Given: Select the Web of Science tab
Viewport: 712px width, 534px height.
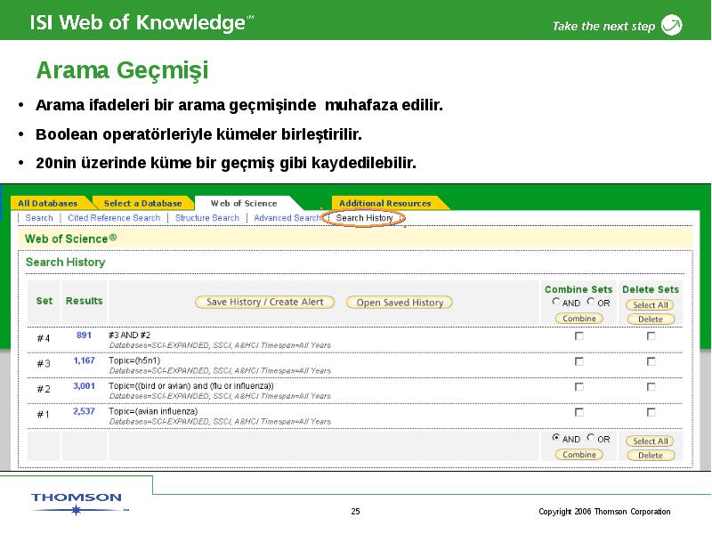Looking at the screenshot, I should pos(244,204).
